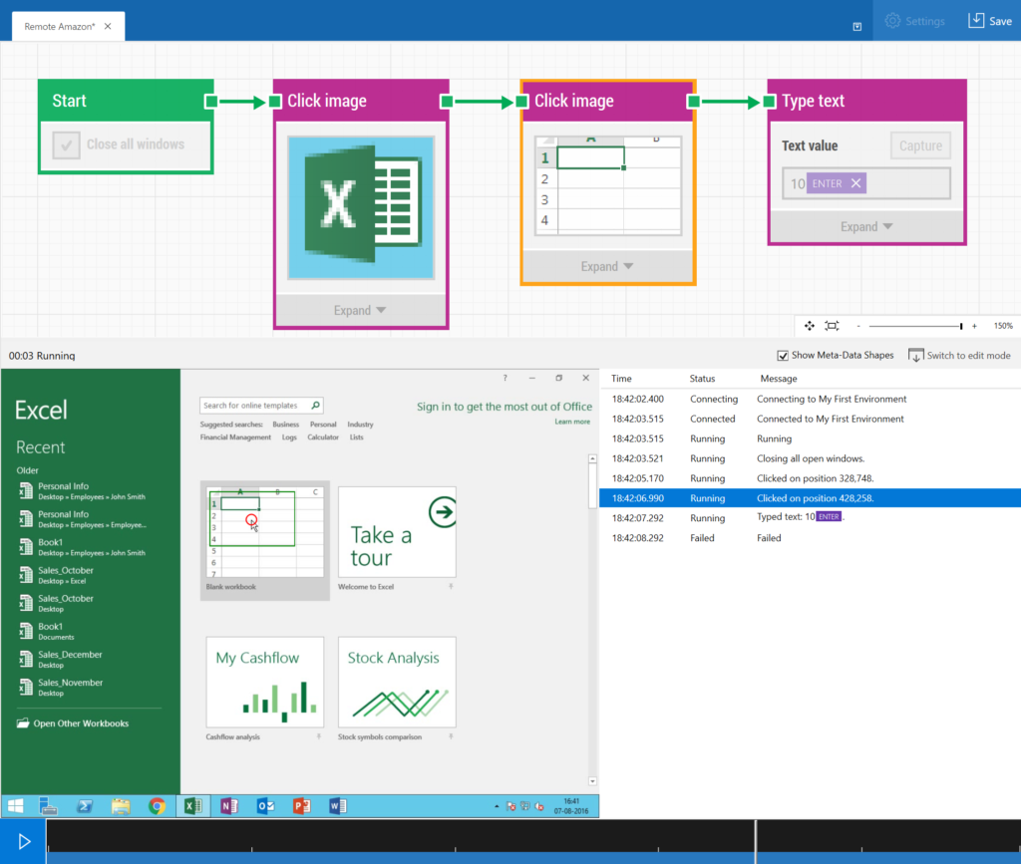Close the Remote Amazon tab
Viewport: 1021px width, 864px height.
coord(108,26)
